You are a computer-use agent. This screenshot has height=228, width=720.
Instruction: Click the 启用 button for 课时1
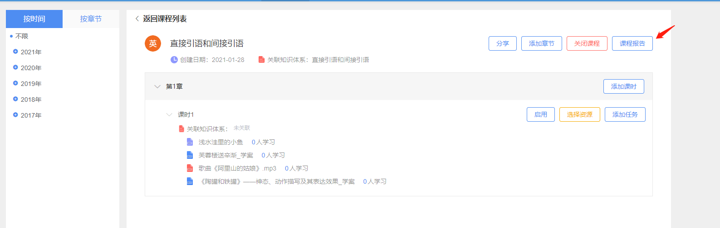[541, 114]
